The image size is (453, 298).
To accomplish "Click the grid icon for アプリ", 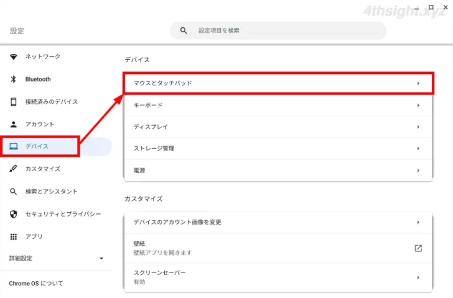I will (13, 237).
